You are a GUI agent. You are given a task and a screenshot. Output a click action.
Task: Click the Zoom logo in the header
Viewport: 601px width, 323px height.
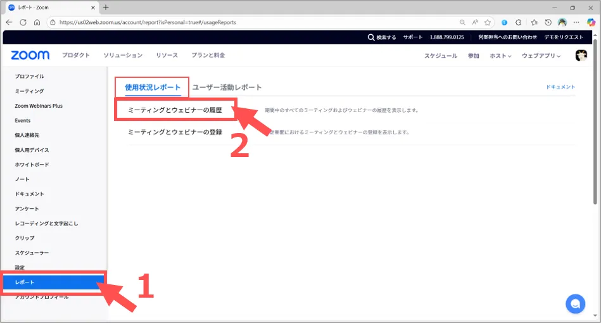30,56
